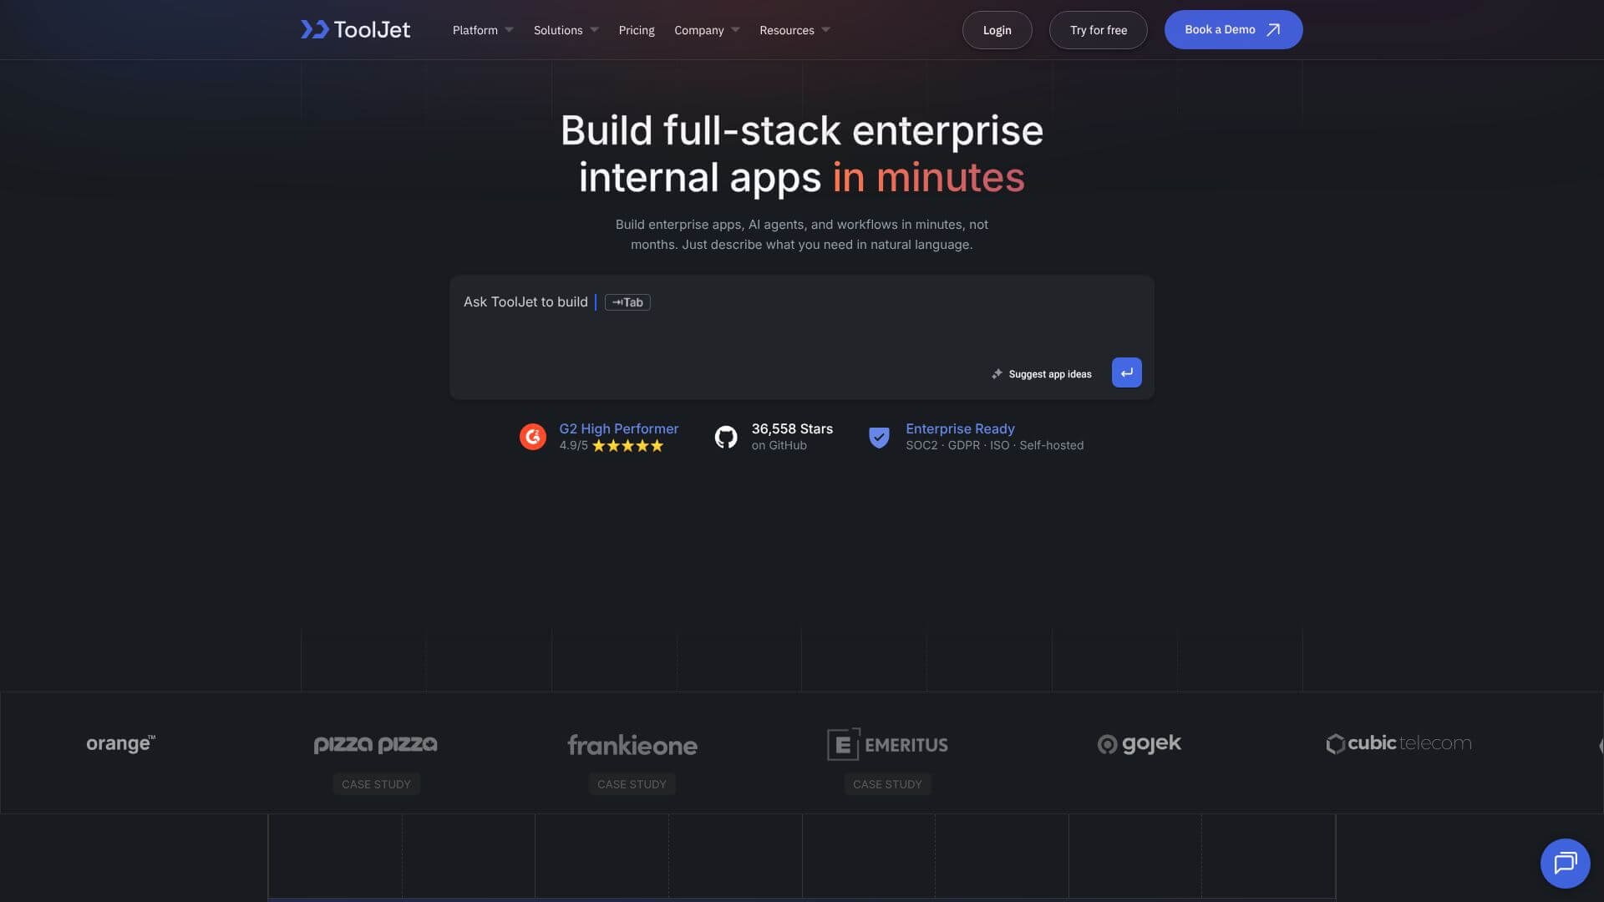Click the Book a Demo button
Viewport: 1604px width, 902px height.
pyautogui.click(x=1233, y=29)
